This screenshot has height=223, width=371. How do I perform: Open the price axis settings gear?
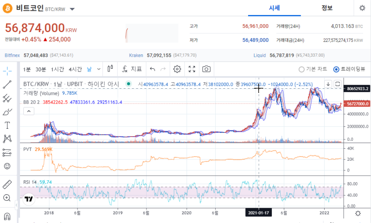tap(358, 213)
